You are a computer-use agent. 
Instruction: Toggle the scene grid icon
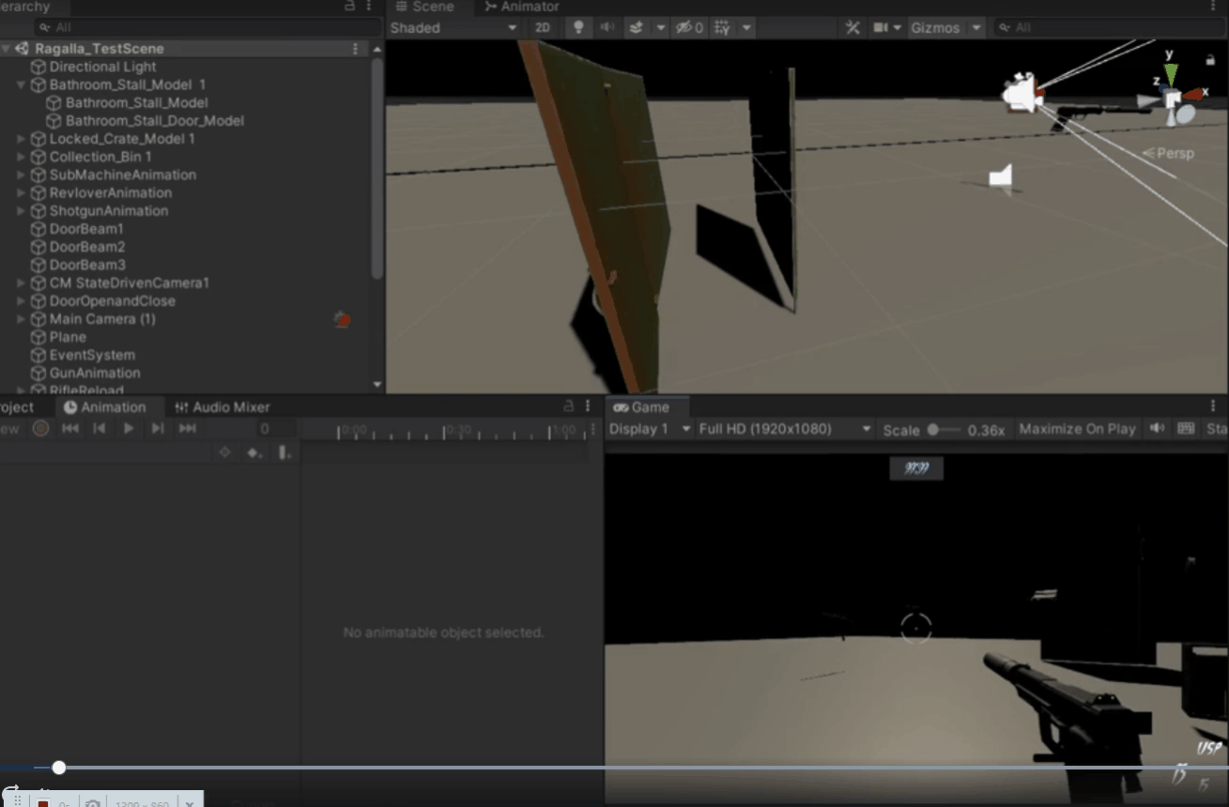click(x=722, y=27)
